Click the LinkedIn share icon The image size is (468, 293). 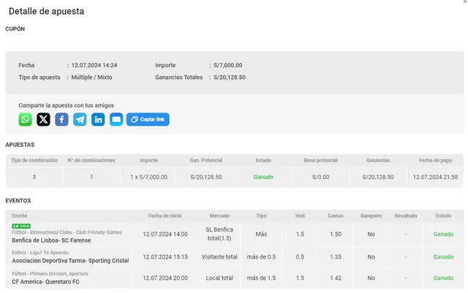coord(98,119)
